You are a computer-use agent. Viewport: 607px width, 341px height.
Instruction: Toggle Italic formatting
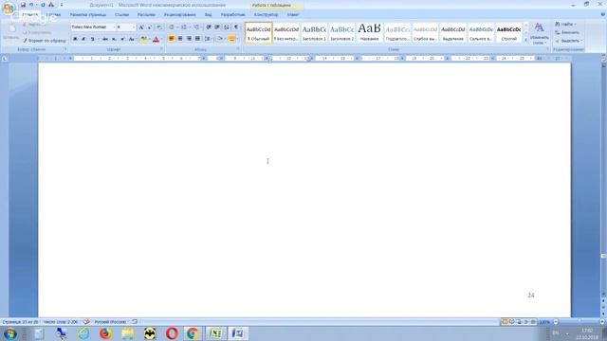(x=83, y=39)
